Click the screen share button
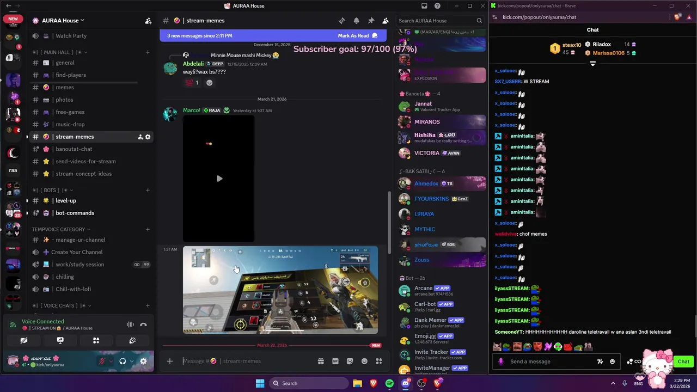Screen dimensions: 697x392 click(60, 340)
